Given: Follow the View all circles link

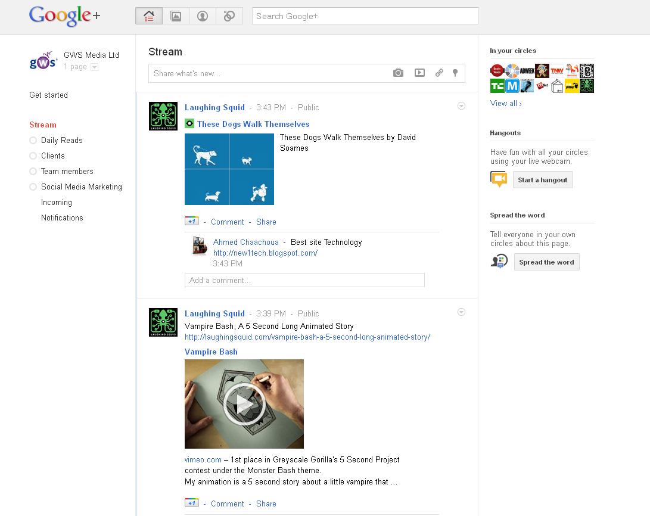Looking at the screenshot, I should pos(506,104).
